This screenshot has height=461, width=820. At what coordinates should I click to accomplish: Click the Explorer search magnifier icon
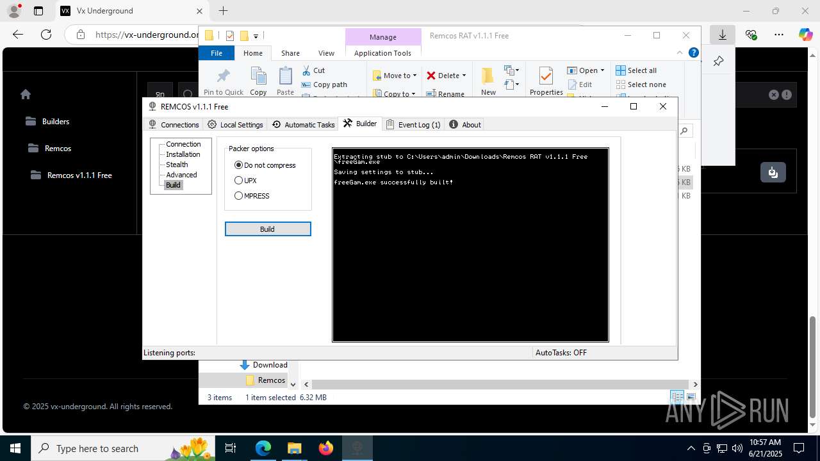tap(684, 131)
